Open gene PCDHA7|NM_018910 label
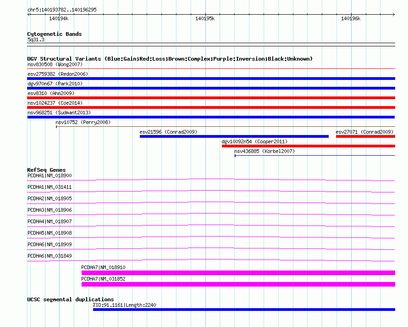This screenshot has width=408, height=327. click(x=103, y=267)
